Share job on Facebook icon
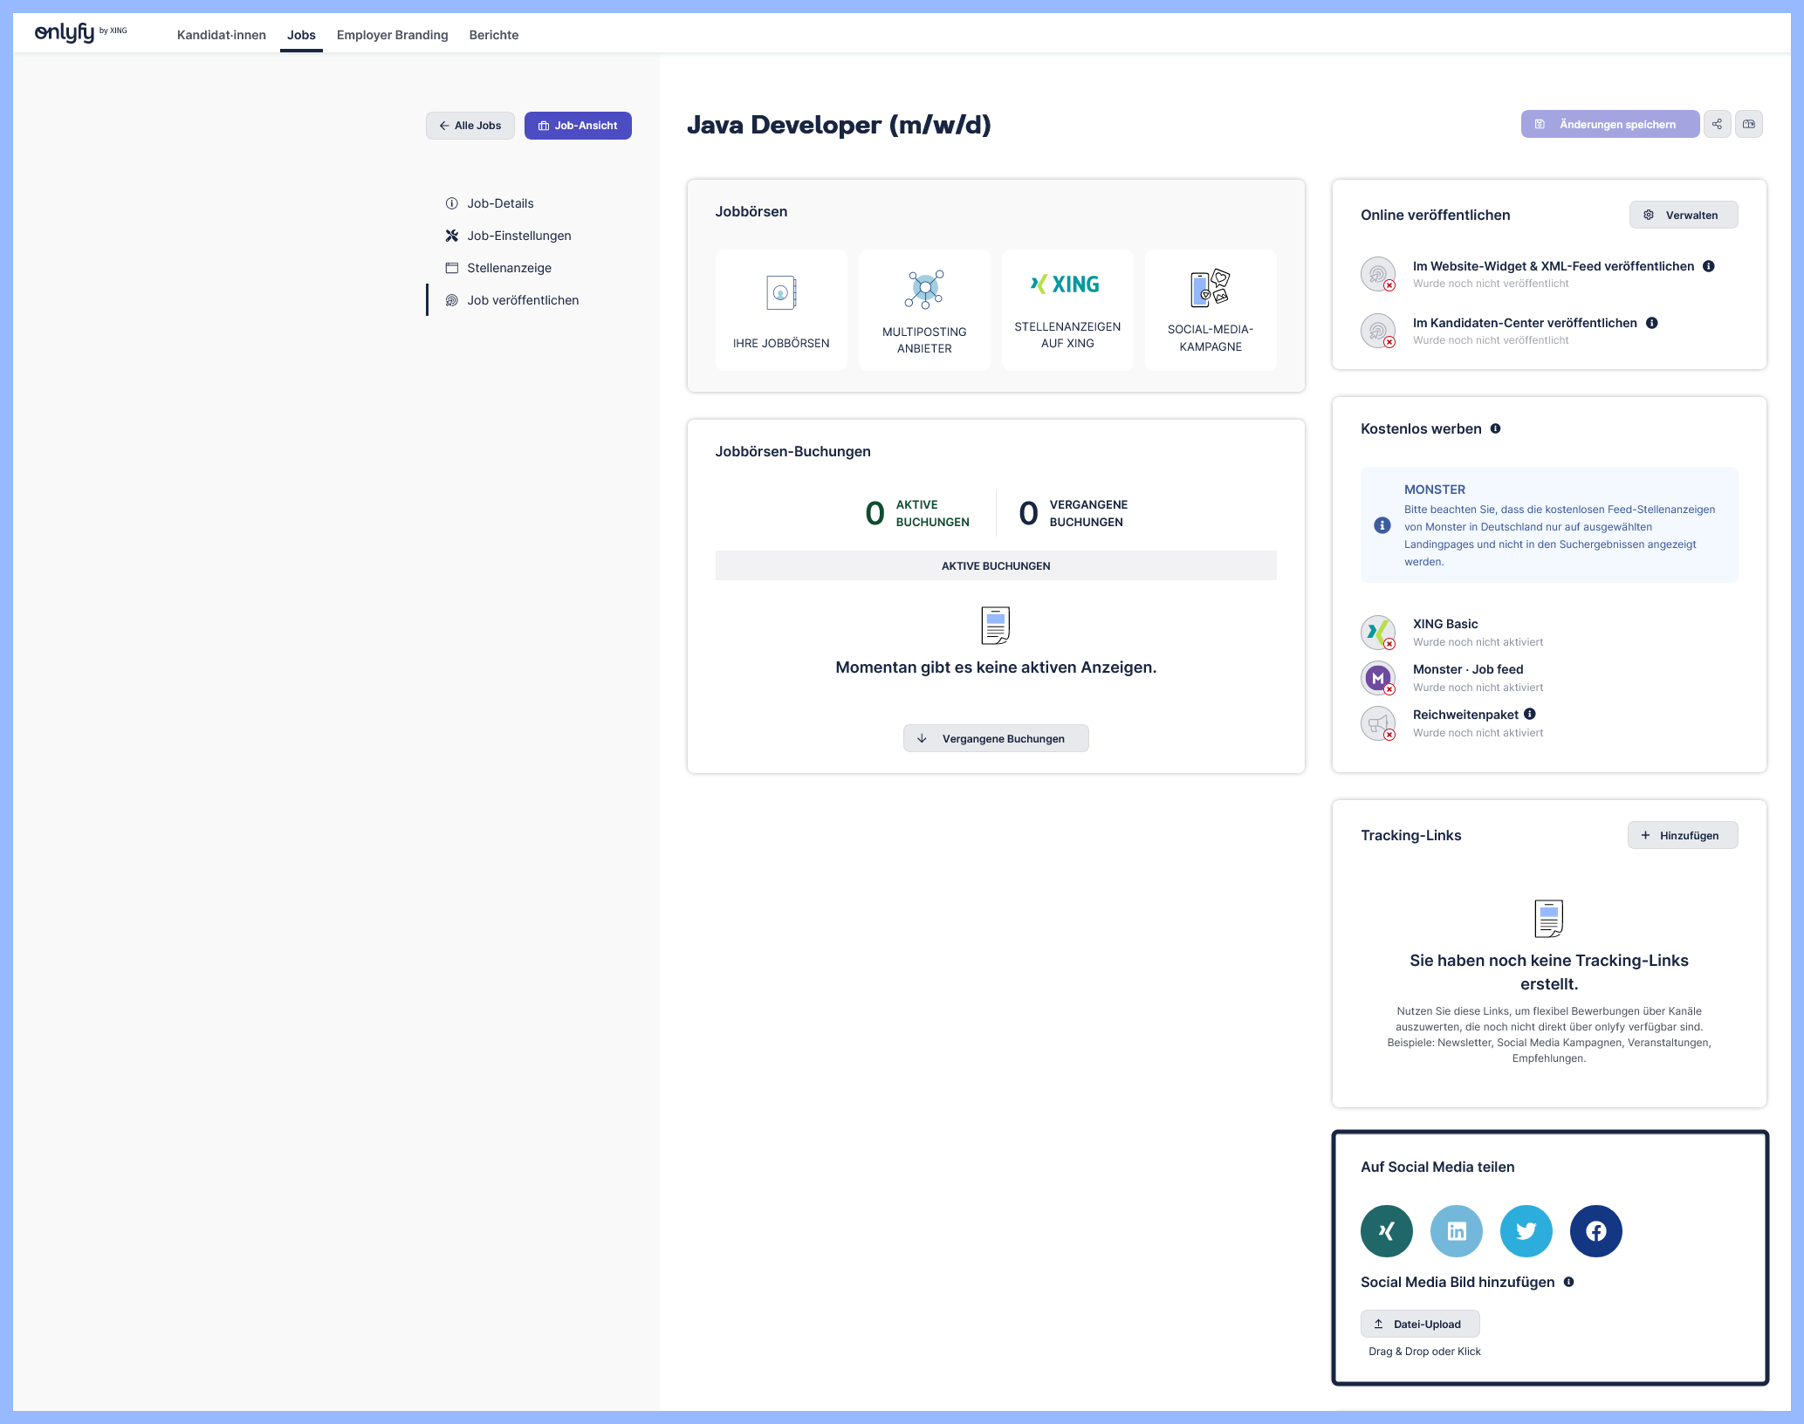The width and height of the screenshot is (1804, 1424). (1595, 1230)
